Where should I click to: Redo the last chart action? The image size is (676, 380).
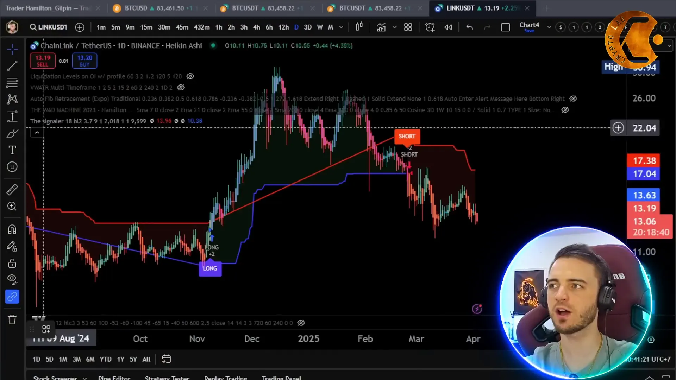point(487,27)
